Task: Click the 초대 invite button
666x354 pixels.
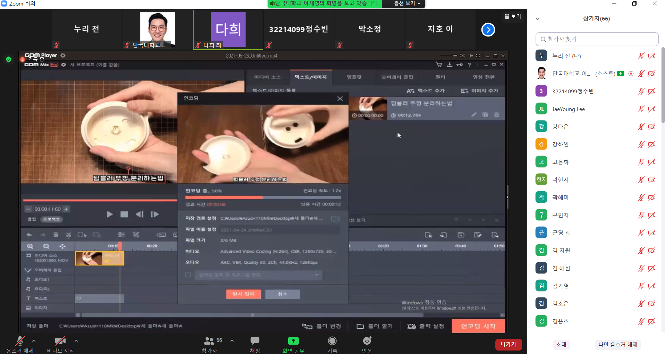Action: click(561, 345)
